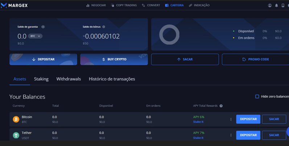
Task: Switch to the Staking tab
Action: 41,79
